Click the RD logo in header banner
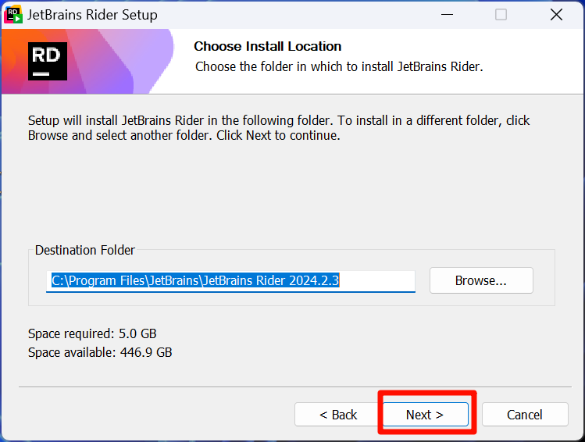This screenshot has height=442, width=585. (x=48, y=61)
